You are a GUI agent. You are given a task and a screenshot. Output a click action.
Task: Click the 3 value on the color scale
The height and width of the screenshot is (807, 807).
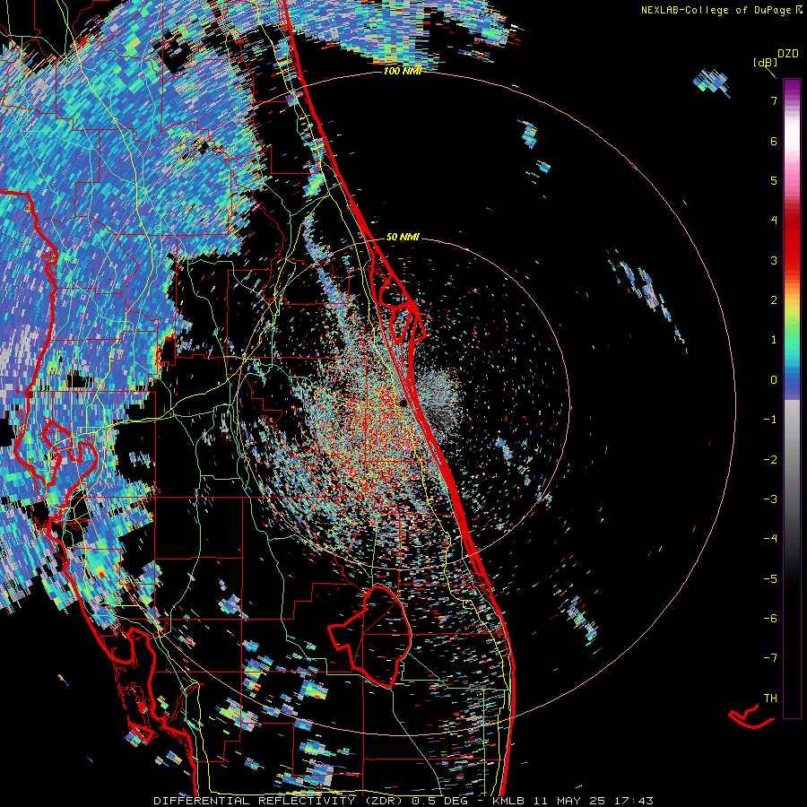coord(774,260)
